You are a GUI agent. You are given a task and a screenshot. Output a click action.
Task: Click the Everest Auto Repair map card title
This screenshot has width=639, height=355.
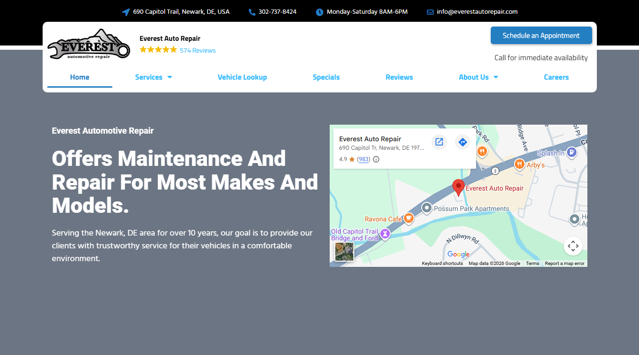370,139
